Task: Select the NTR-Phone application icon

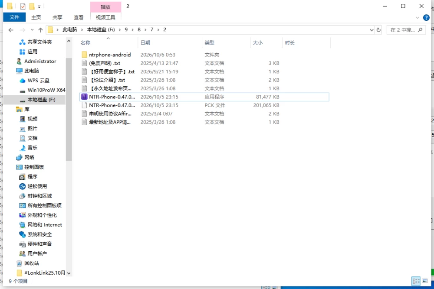Action: [84, 97]
